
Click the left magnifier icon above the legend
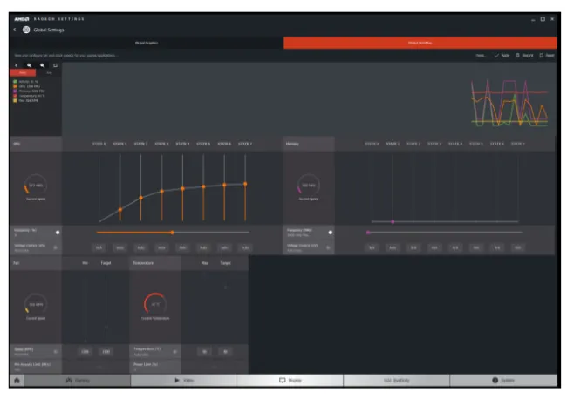click(28, 65)
